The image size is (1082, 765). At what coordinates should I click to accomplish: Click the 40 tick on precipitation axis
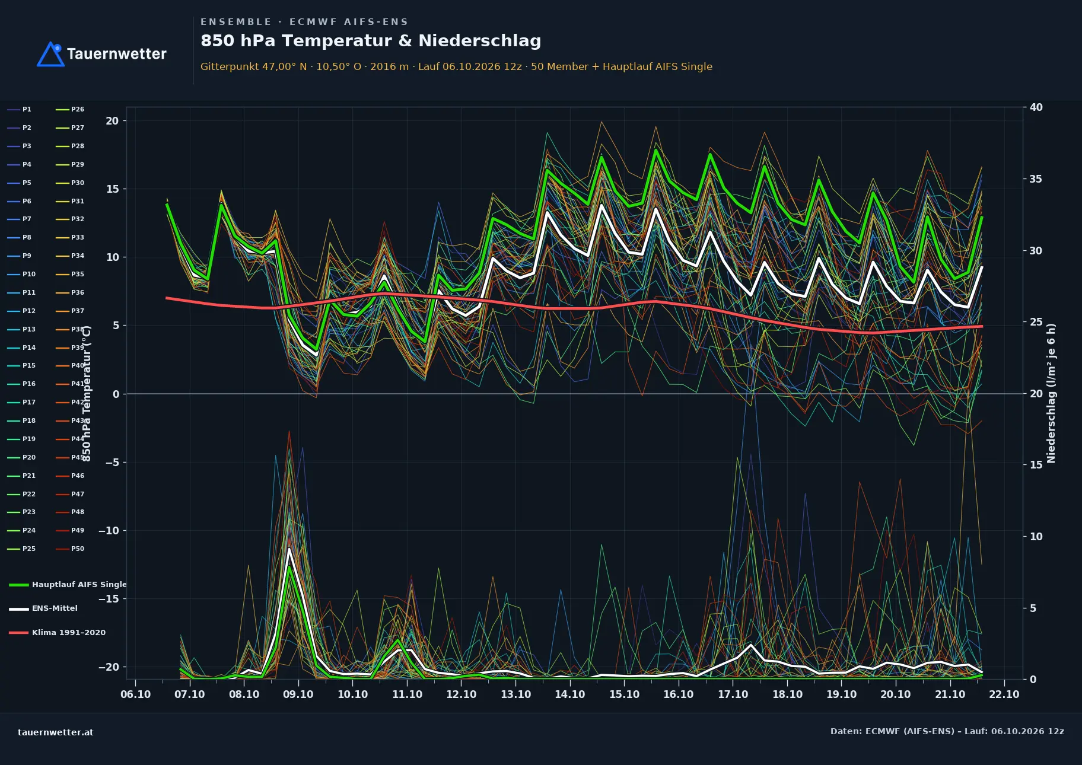(1036, 107)
